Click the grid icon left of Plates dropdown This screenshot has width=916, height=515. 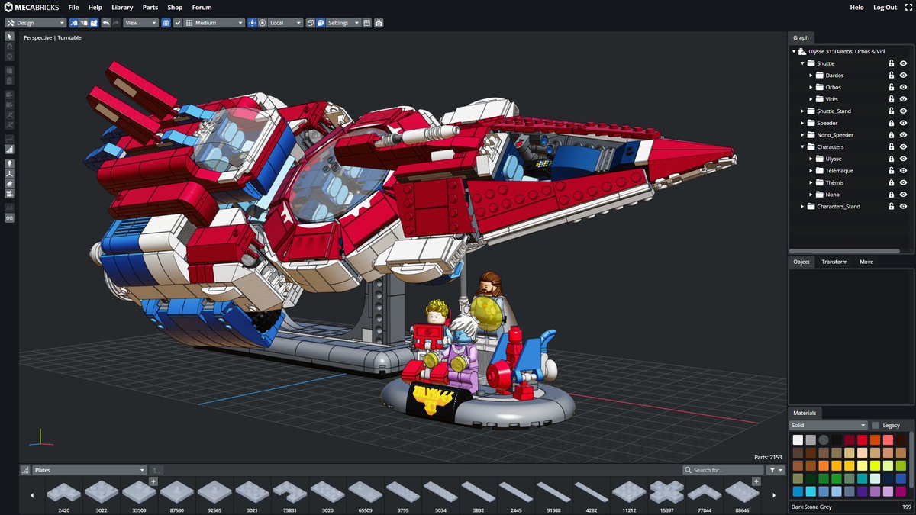[x=25, y=470]
